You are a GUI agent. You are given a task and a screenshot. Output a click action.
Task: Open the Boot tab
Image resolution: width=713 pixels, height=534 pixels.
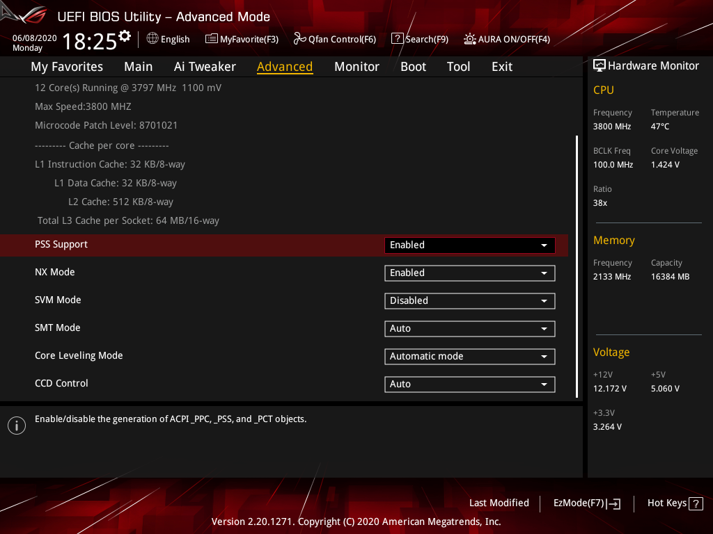pyautogui.click(x=413, y=67)
